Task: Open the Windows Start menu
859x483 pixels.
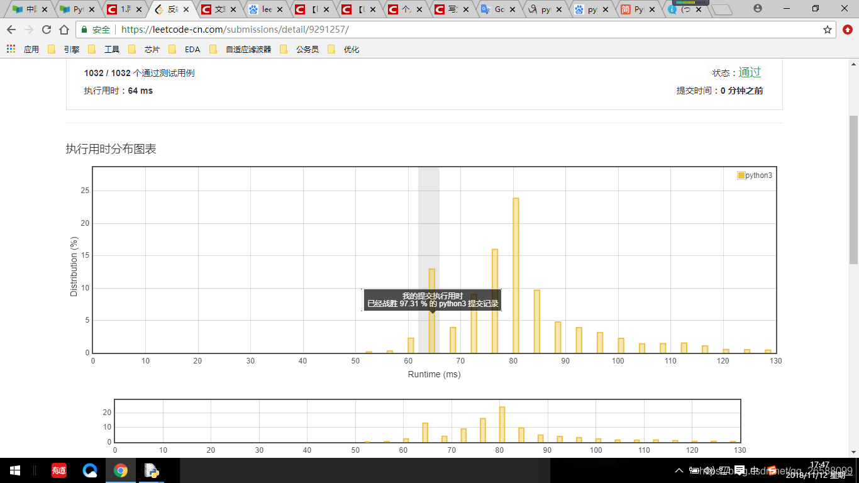Action: (x=15, y=470)
